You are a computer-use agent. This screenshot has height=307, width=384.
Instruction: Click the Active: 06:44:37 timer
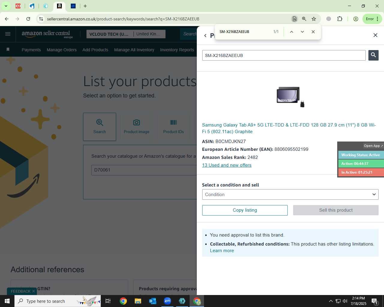click(x=361, y=164)
